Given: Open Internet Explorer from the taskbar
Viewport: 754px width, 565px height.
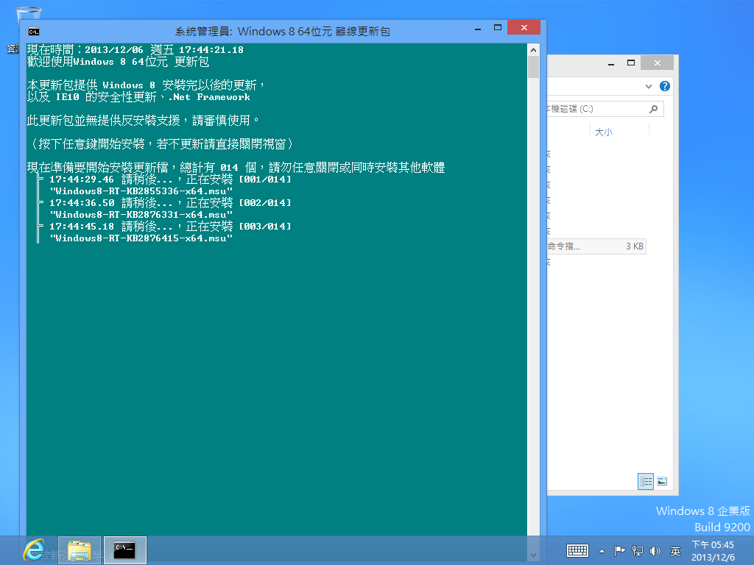Looking at the screenshot, I should pos(35,550).
